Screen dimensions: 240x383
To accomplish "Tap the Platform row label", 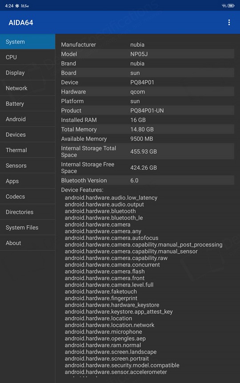I will click(x=72, y=101).
